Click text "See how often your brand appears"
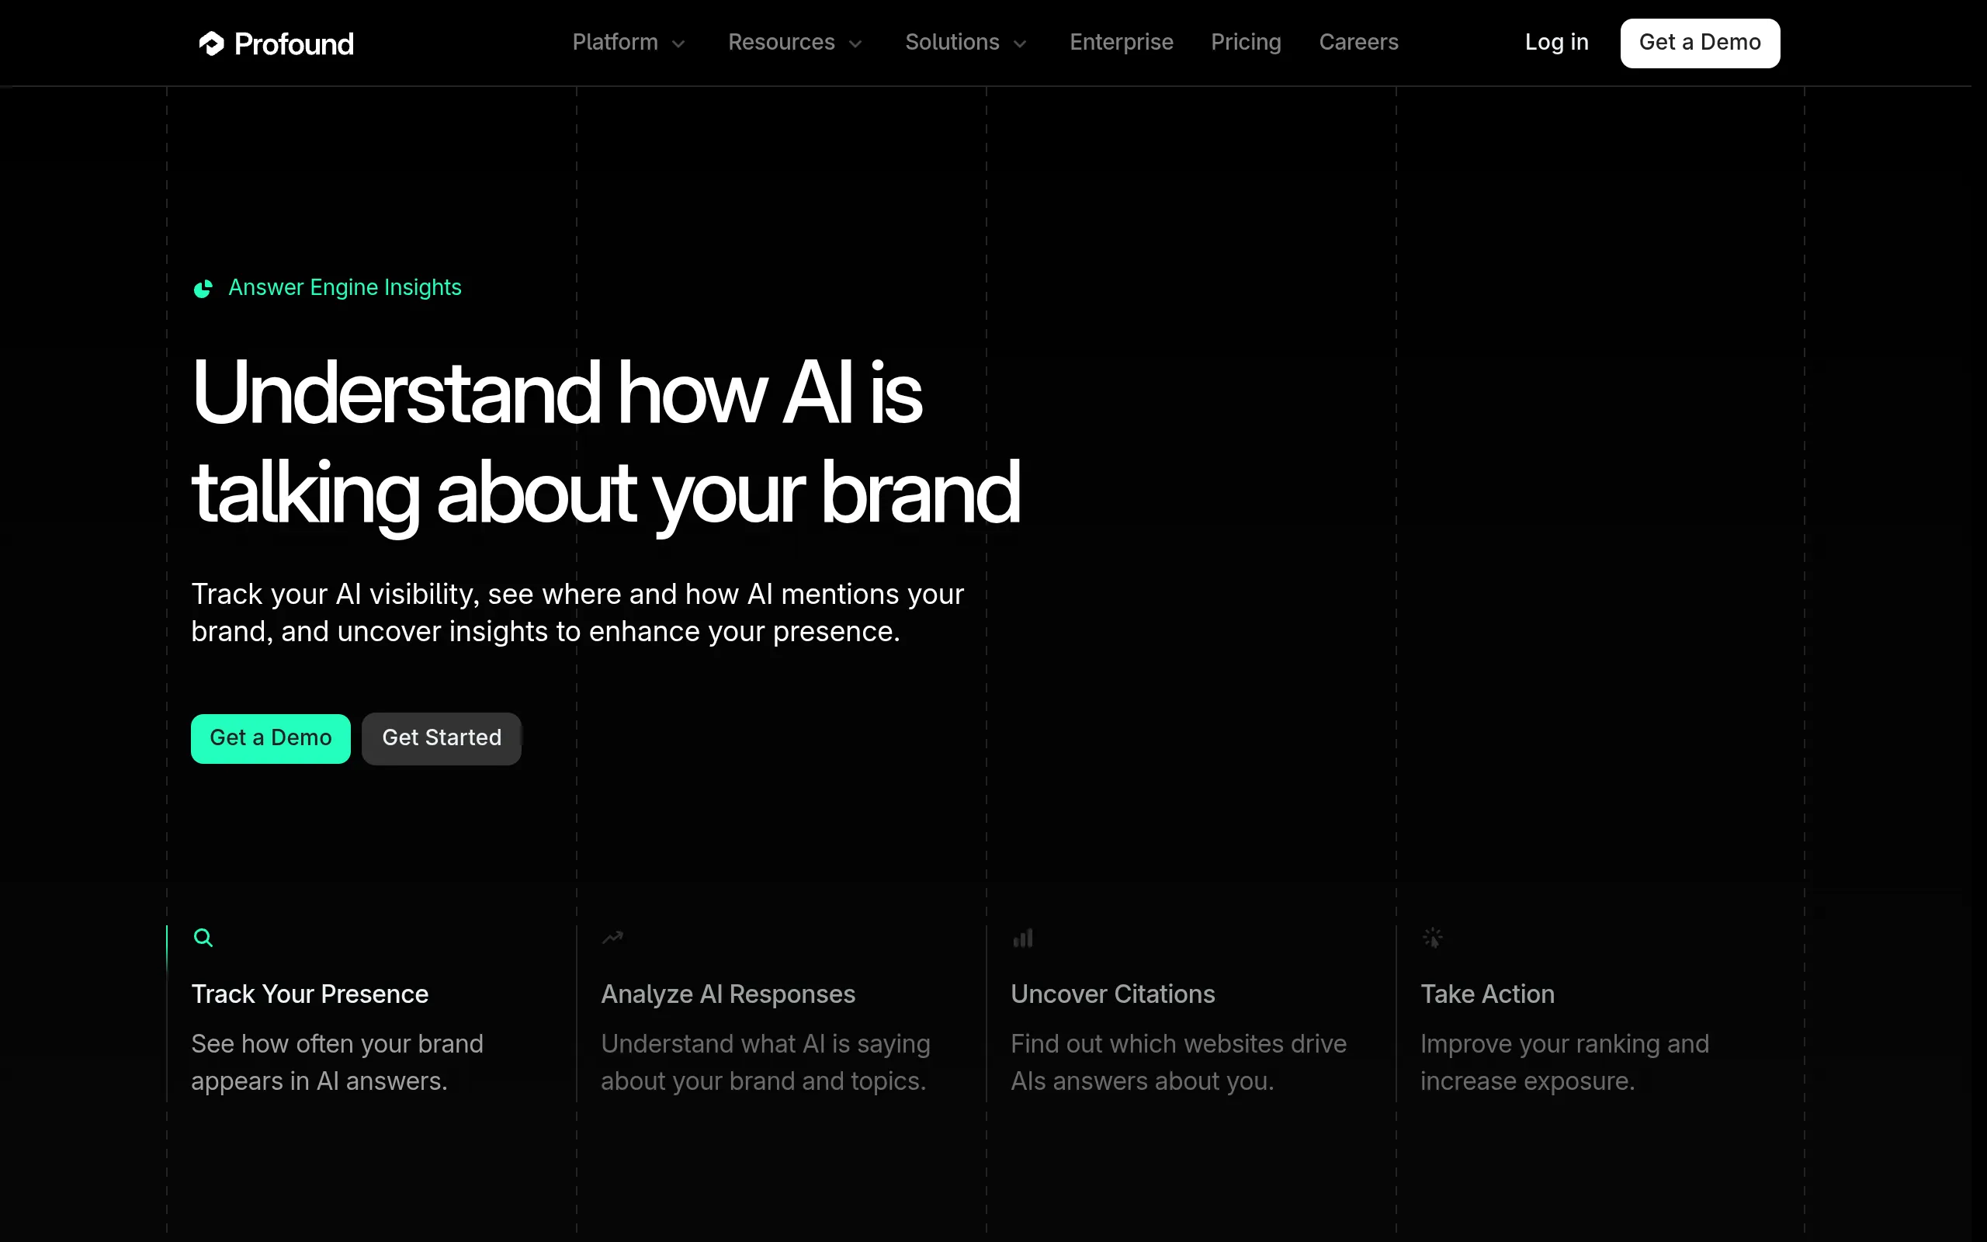The height and width of the screenshot is (1242, 1987). point(337,1062)
